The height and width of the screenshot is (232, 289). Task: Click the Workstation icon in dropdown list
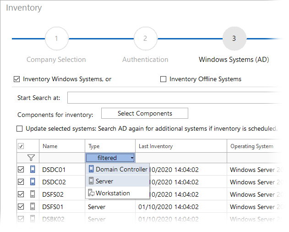pyautogui.click(x=91, y=193)
